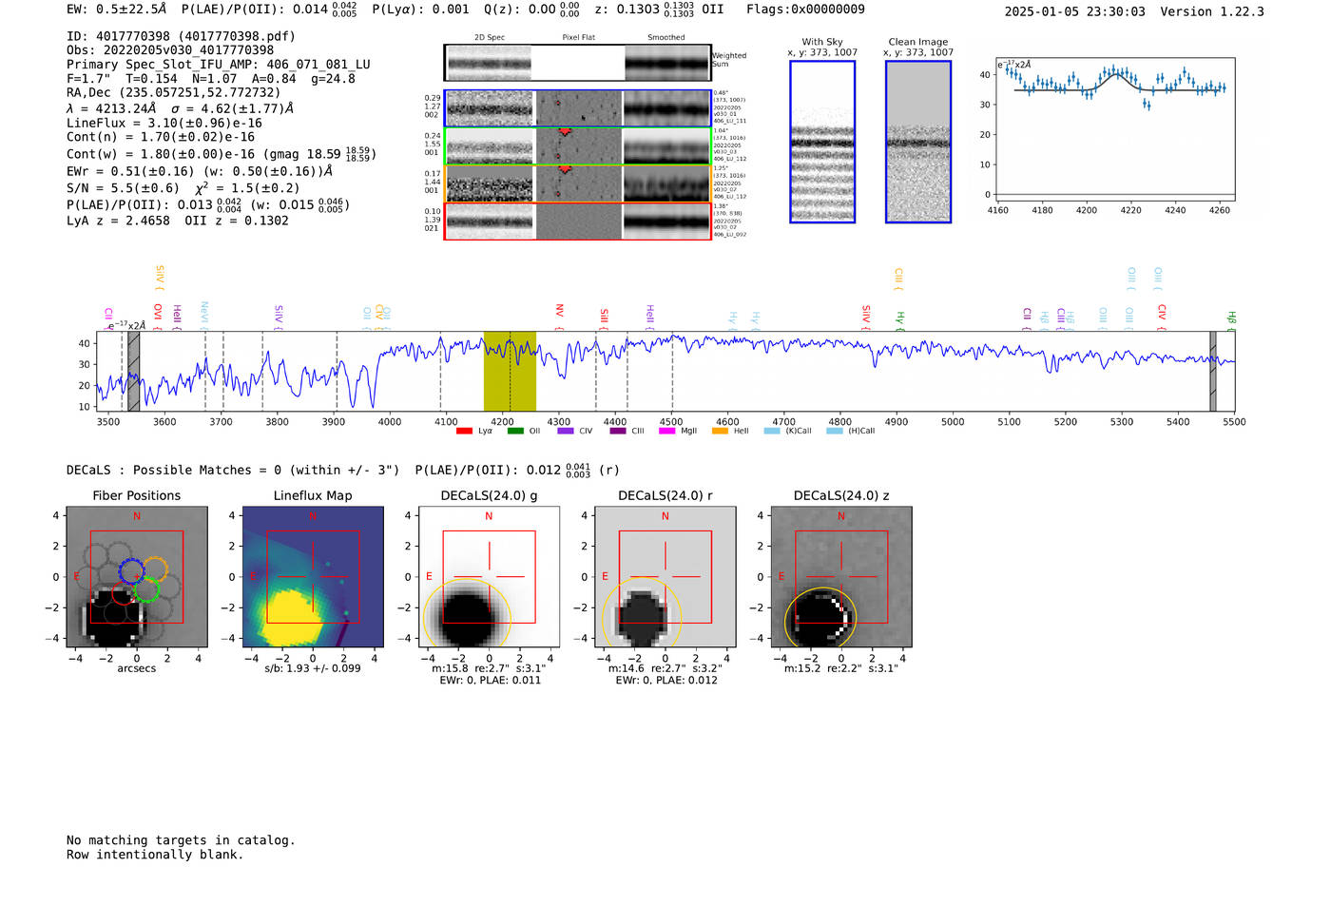Click the orange CIII label near 4900
The width and height of the screenshot is (1331, 906).
pos(898,279)
